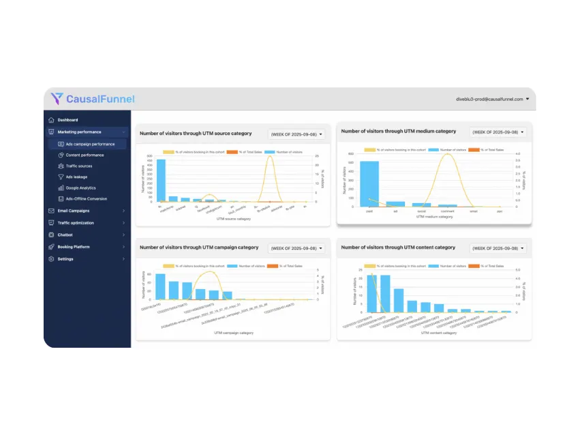Click the tallest blue bar in UTM medium chart
Image resolution: width=580 pixels, height=435 pixels.
pos(369,183)
